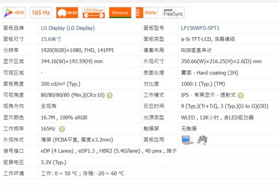Click the eDP (4 Lanes) signal interface value
This screenshot has height=186, width=279.
coord(109,151)
